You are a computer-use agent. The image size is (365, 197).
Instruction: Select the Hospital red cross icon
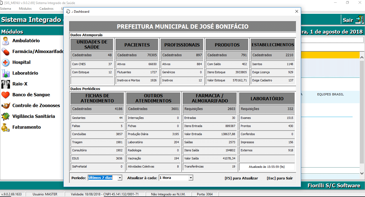tap(5, 62)
